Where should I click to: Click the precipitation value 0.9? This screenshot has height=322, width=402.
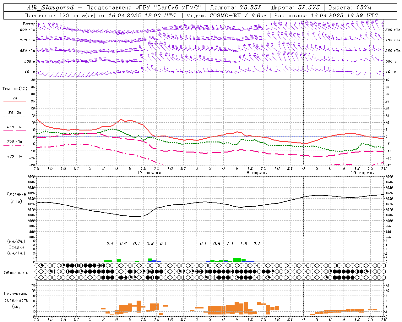point(150,244)
